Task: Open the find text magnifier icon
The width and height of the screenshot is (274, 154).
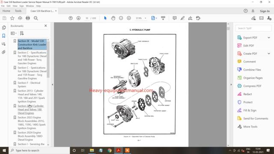Action: coord(36,18)
